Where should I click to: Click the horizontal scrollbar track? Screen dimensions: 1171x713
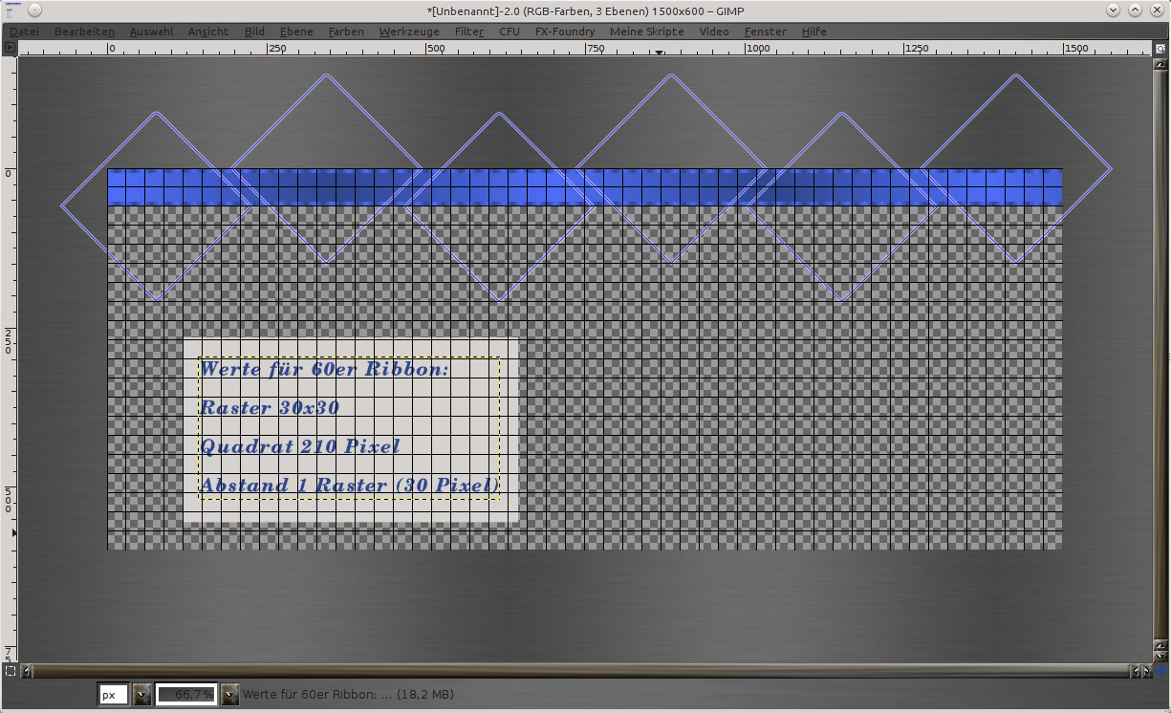coord(574,671)
